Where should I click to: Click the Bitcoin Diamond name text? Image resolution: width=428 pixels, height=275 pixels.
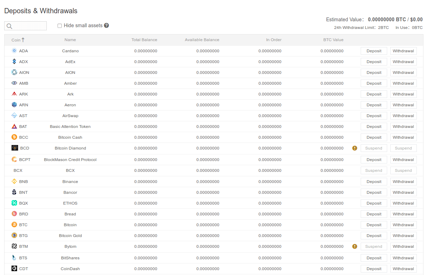click(70, 148)
